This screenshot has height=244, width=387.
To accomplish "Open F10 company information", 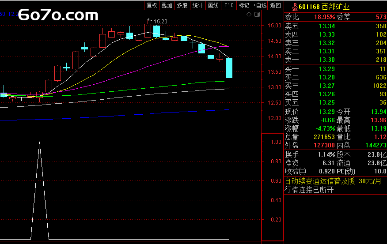I will 229,5.
